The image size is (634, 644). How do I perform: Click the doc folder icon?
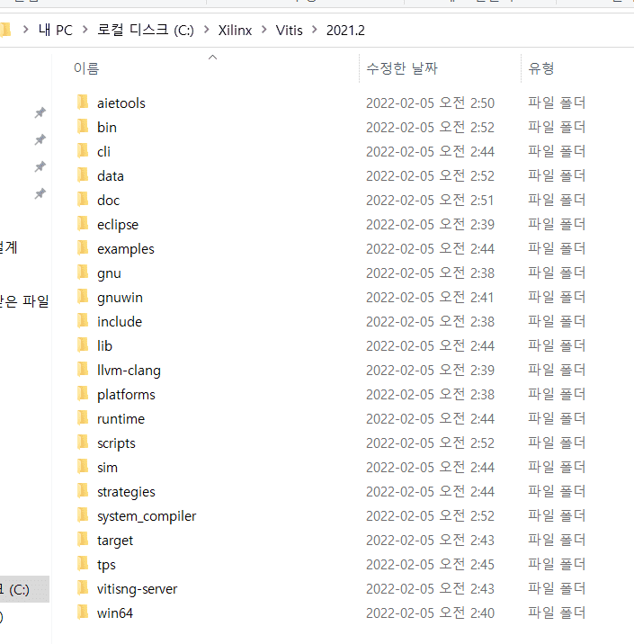pyautogui.click(x=83, y=199)
